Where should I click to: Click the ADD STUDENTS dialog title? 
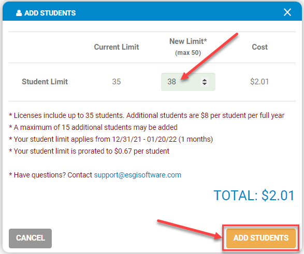pos(50,13)
